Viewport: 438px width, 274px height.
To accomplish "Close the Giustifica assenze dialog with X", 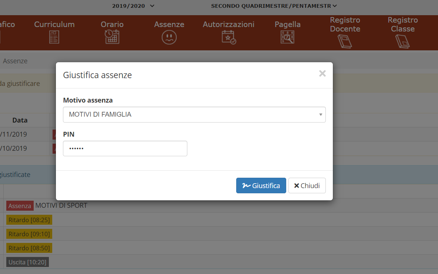I will click(x=322, y=74).
